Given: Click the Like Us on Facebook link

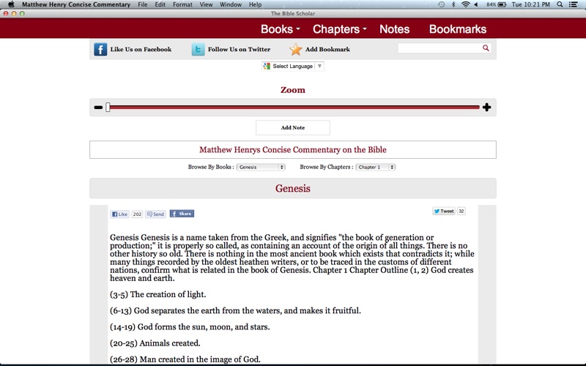Looking at the screenshot, I should tap(141, 49).
